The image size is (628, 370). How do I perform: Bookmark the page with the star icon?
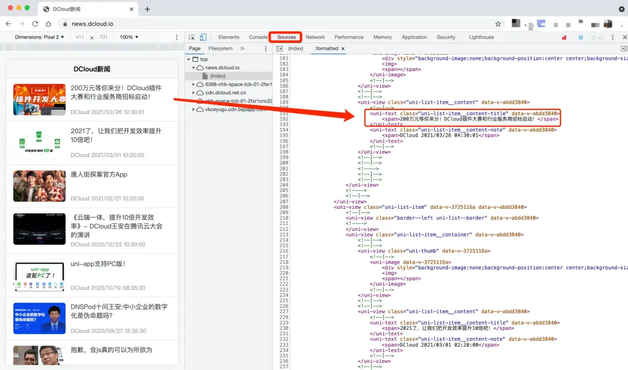498,24
